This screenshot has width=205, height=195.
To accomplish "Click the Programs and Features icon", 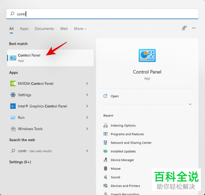I will click(x=105, y=134).
